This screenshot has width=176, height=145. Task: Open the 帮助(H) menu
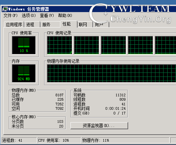65,15
